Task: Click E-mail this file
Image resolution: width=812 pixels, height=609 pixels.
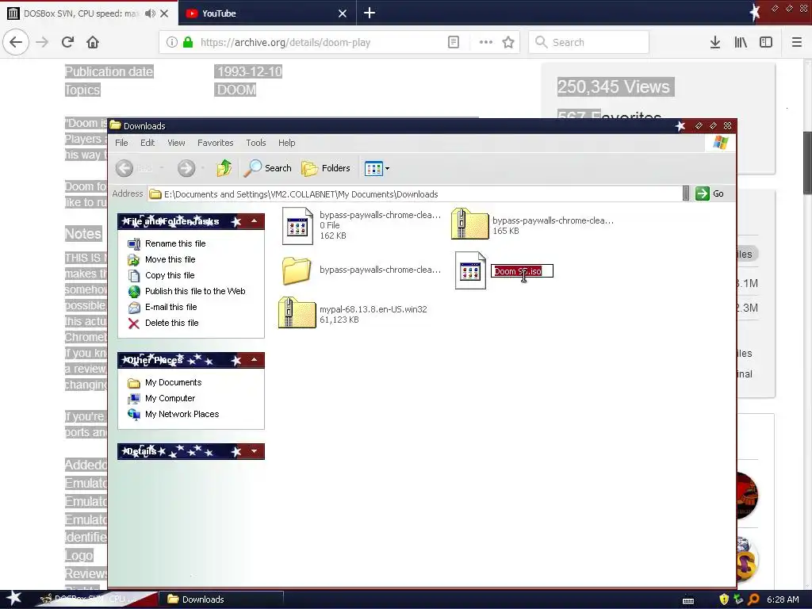Action: (x=171, y=307)
